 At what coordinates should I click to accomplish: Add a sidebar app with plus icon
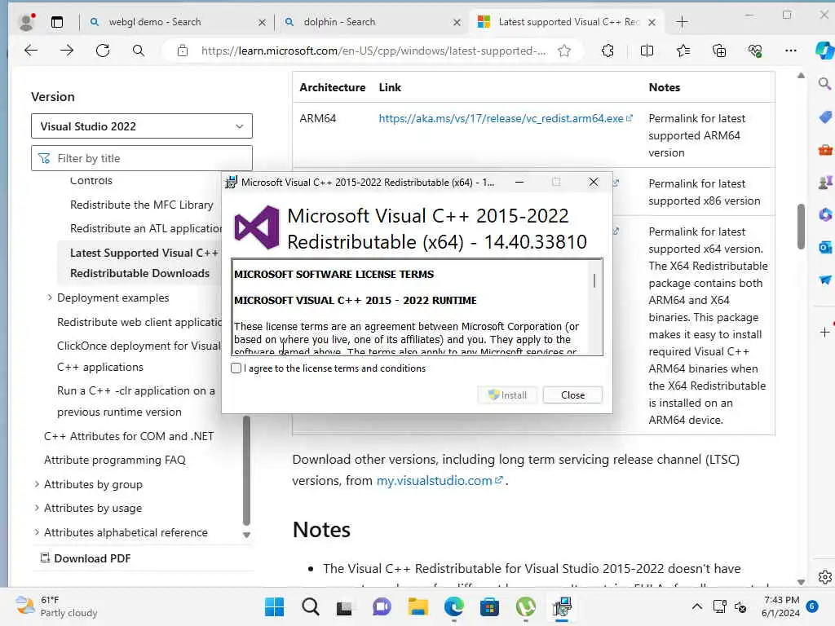825,333
